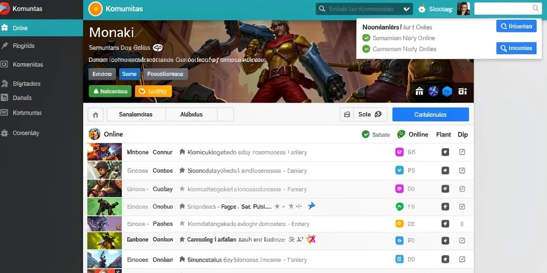Viewport: 547px width, 273px height.
Task: Click the blue Cartaionuios button
Action: pos(431,114)
